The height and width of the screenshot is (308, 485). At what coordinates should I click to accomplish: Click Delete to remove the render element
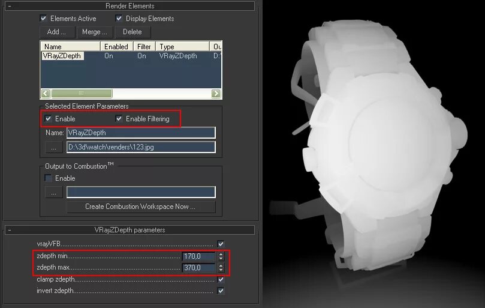point(132,32)
